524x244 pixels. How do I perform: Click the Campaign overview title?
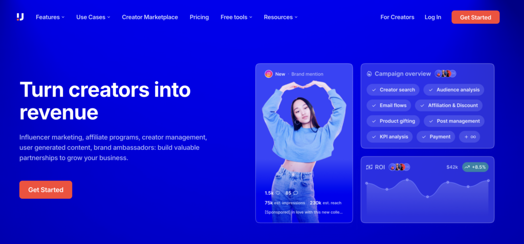[403, 74]
